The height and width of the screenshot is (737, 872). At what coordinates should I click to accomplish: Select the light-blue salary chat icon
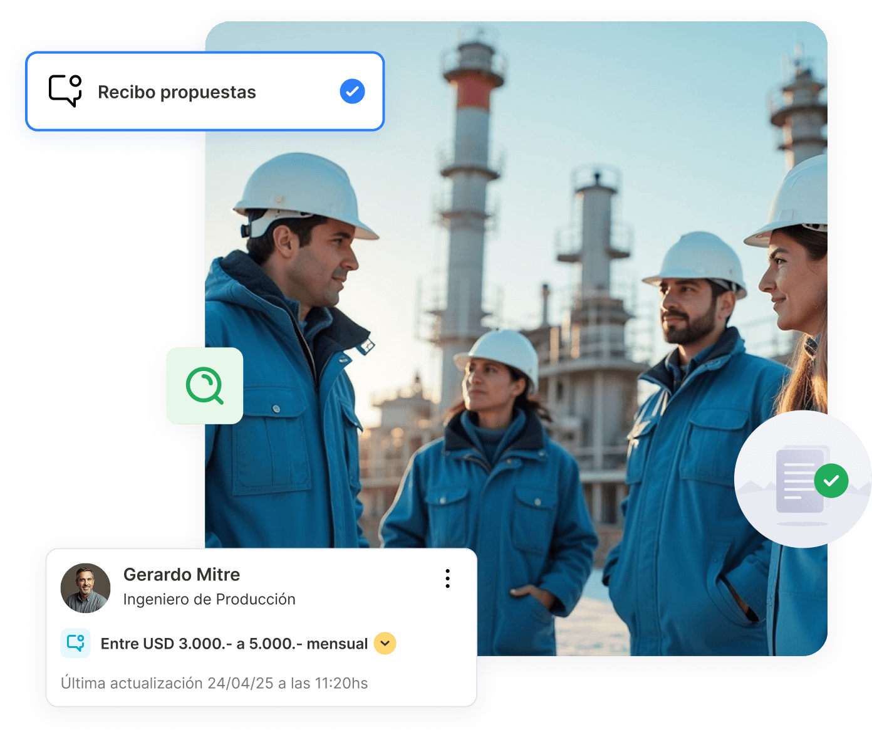tap(76, 643)
